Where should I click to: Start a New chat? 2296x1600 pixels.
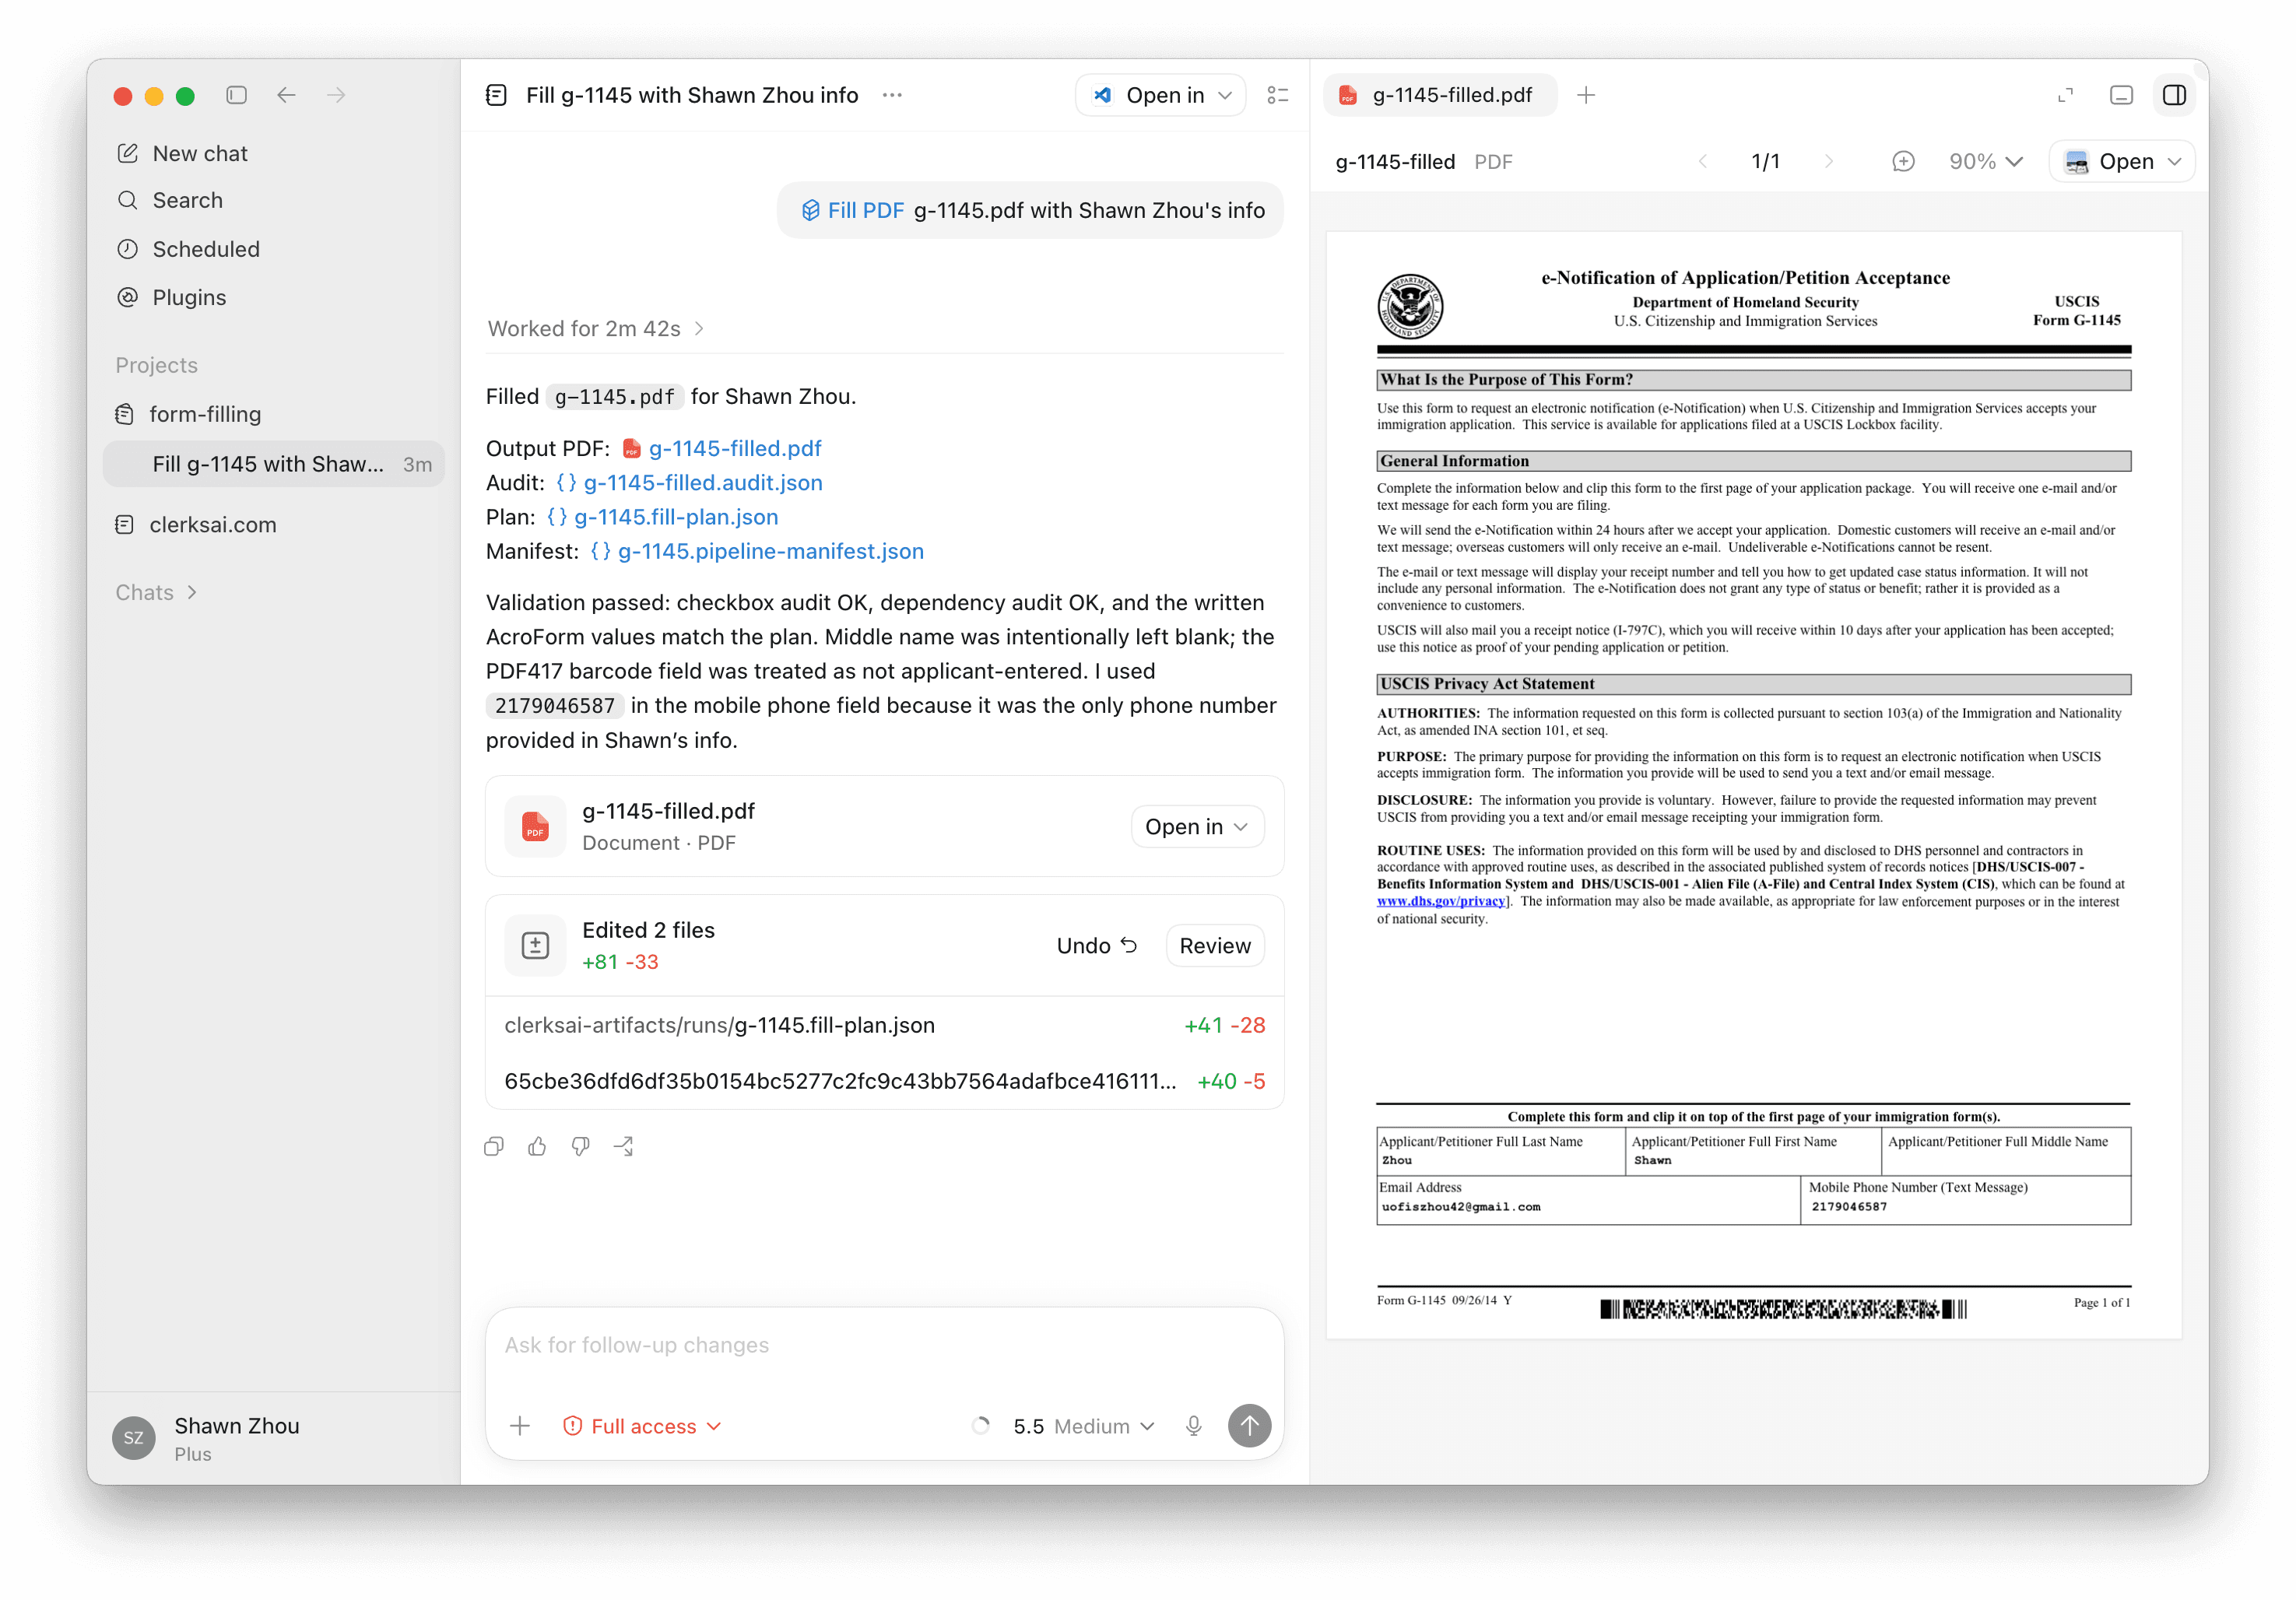(x=182, y=153)
